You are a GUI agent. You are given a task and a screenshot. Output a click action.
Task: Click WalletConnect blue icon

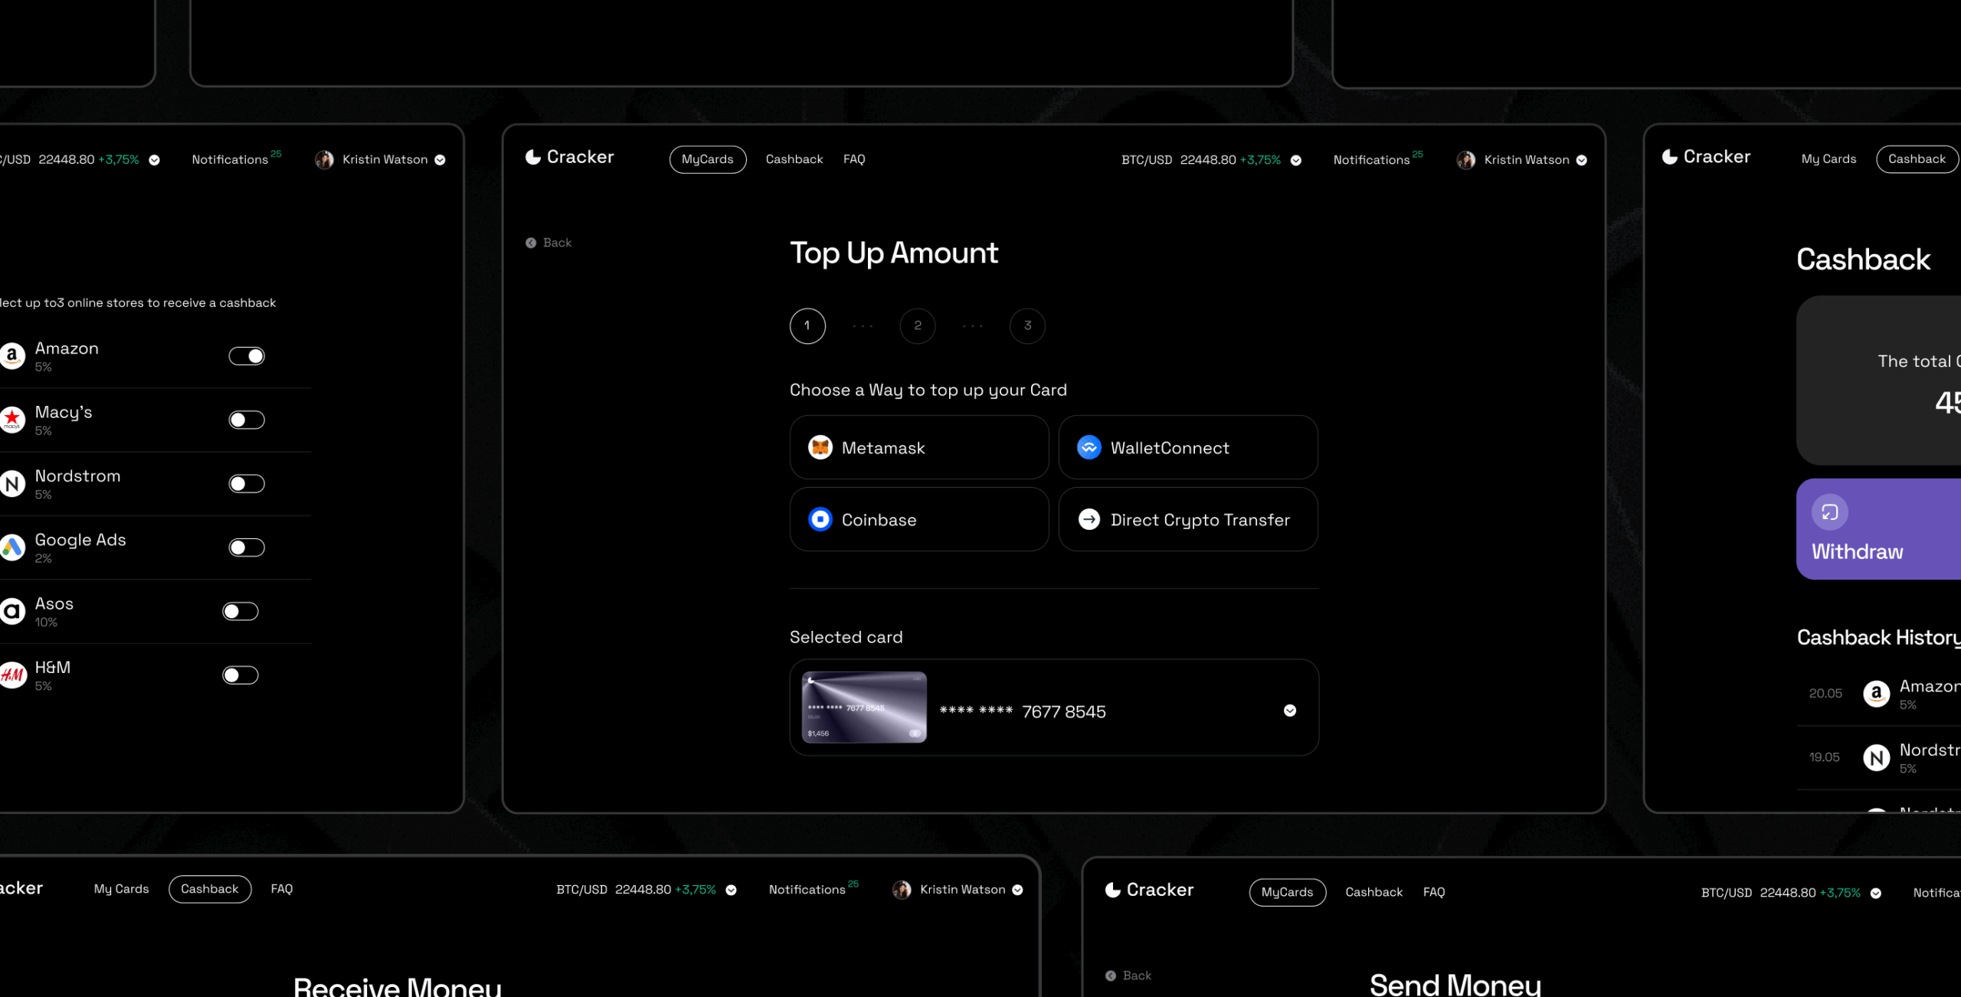click(1089, 447)
